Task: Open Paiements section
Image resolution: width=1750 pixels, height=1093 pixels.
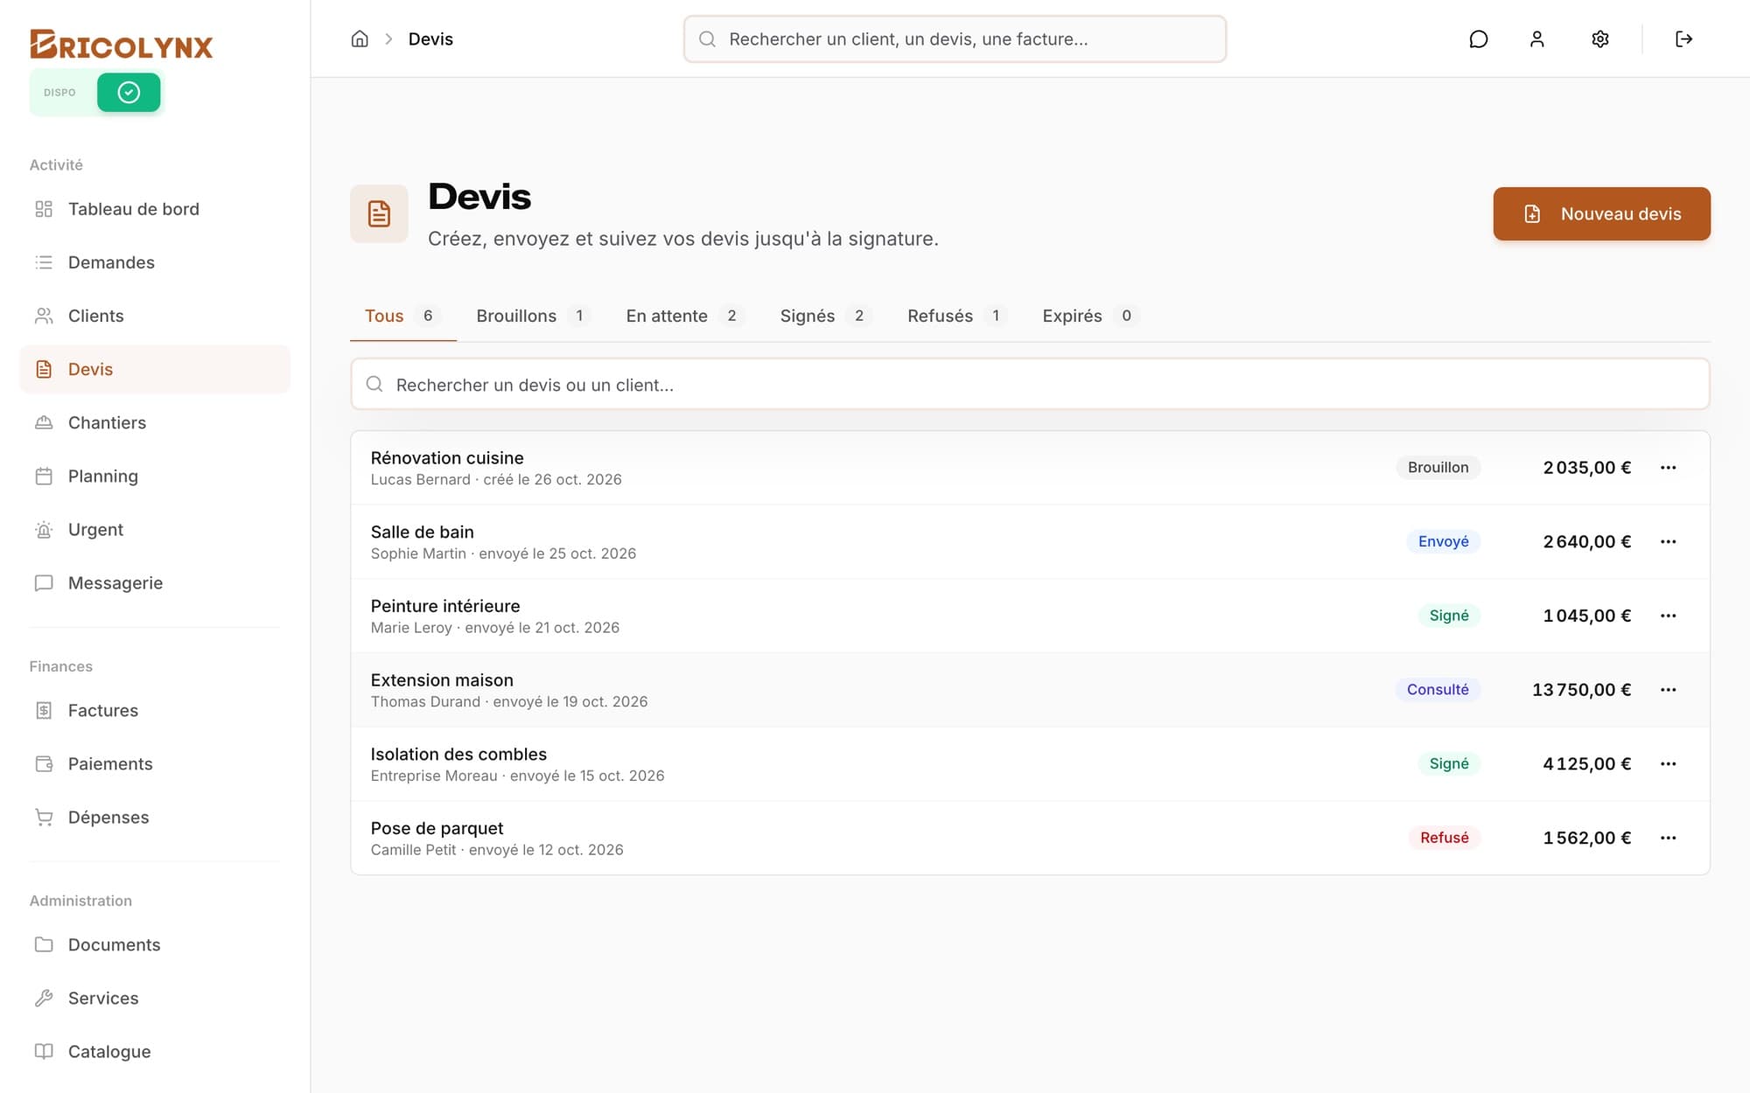Action: pos(155,763)
